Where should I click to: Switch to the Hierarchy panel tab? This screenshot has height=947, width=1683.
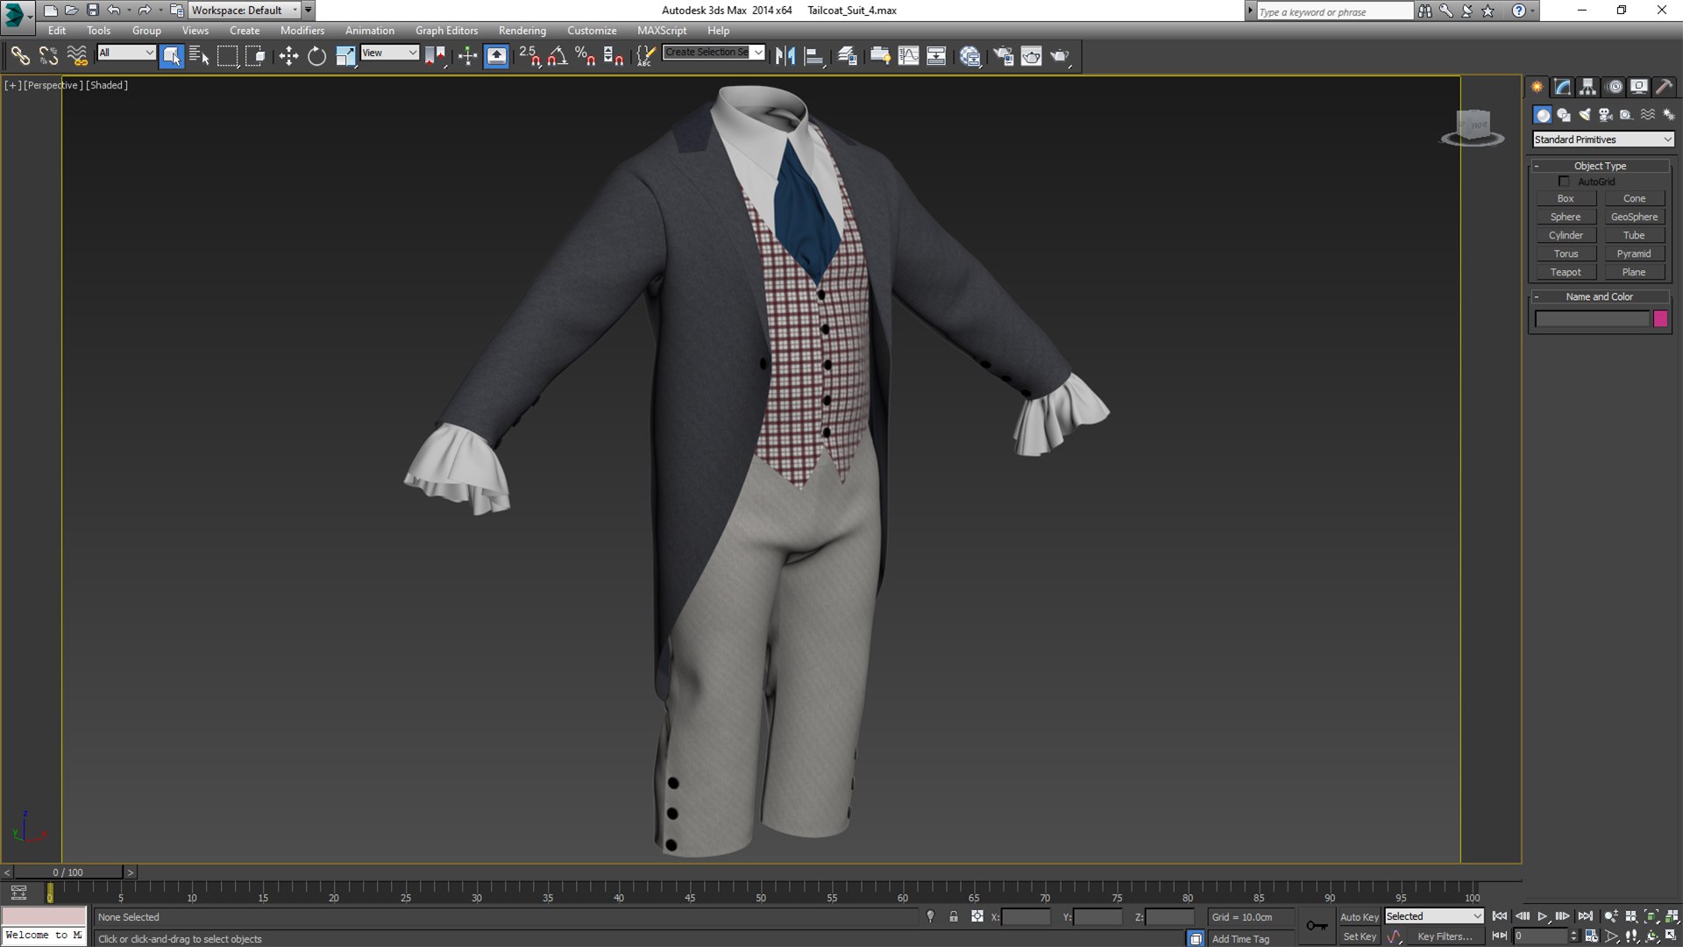pos(1587,87)
